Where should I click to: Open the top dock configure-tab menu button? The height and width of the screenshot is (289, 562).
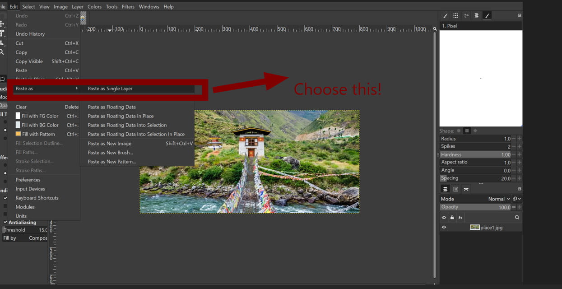(x=520, y=15)
